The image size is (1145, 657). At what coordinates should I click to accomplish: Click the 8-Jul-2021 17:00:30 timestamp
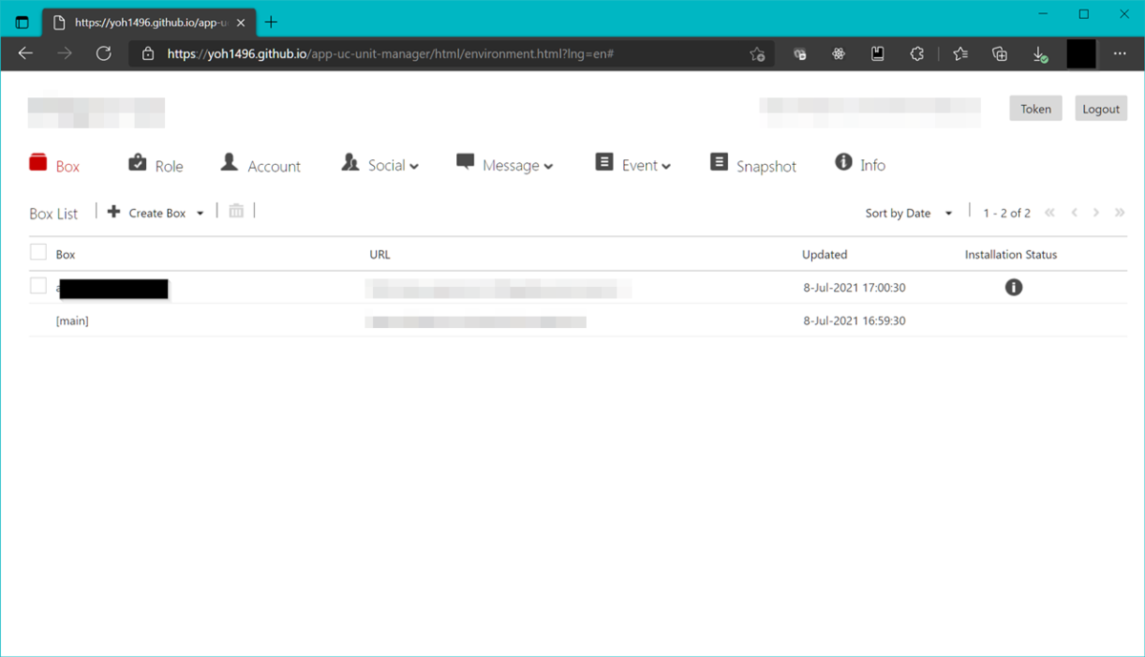click(854, 287)
